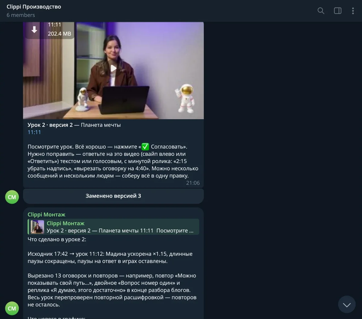Open the Clippi Монтаж sender name
This screenshot has width=362, height=319.
point(46,214)
